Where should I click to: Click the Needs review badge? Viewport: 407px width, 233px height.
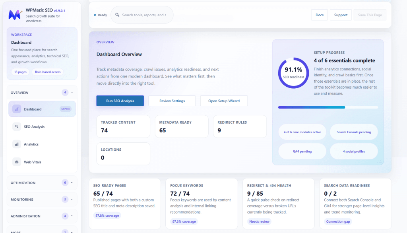pyautogui.click(x=259, y=221)
